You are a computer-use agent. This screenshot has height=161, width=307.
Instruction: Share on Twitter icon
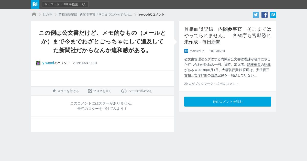click(256, 15)
